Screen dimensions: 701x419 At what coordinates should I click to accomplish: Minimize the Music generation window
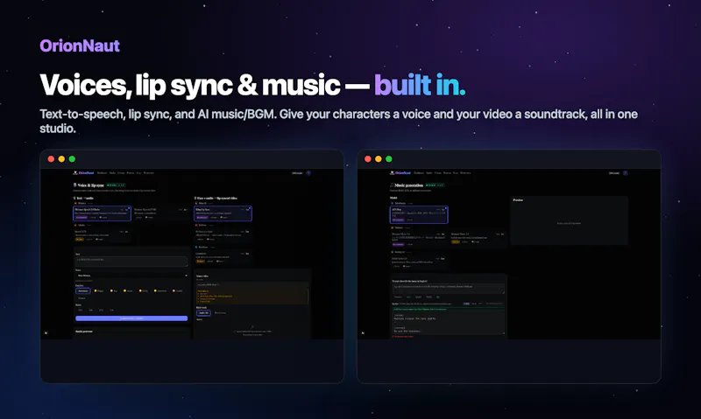[379, 159]
